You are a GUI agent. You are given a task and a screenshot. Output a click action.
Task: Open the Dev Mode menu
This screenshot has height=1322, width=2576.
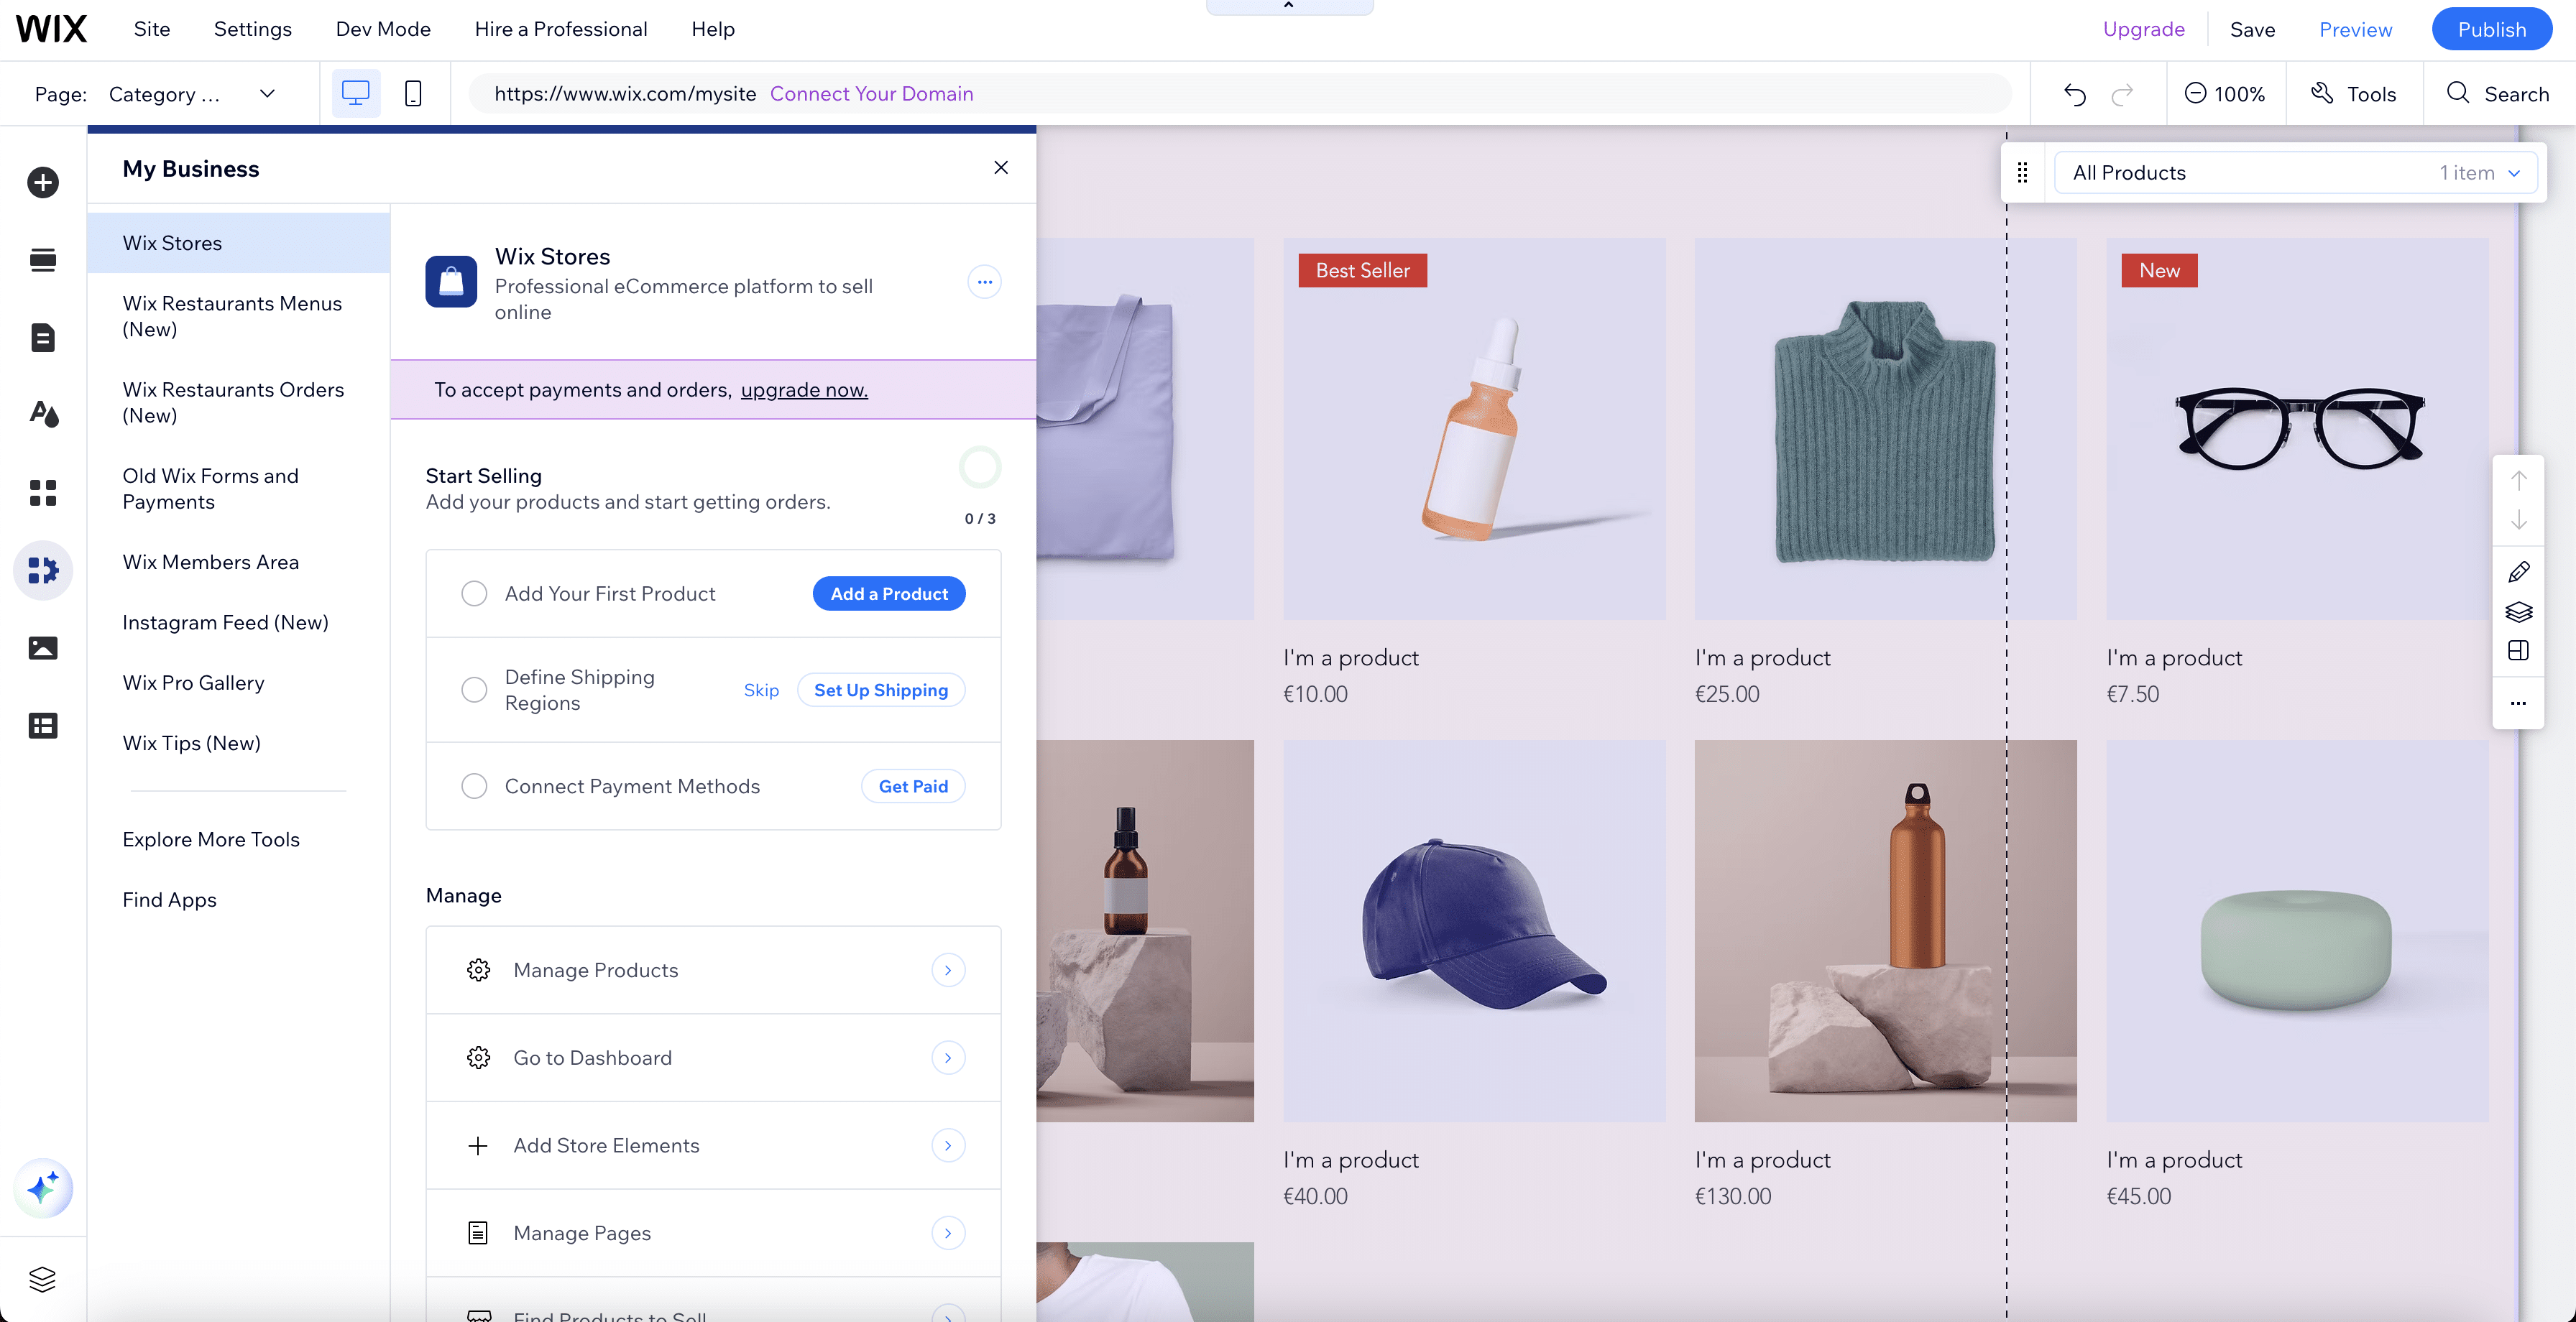click(383, 29)
